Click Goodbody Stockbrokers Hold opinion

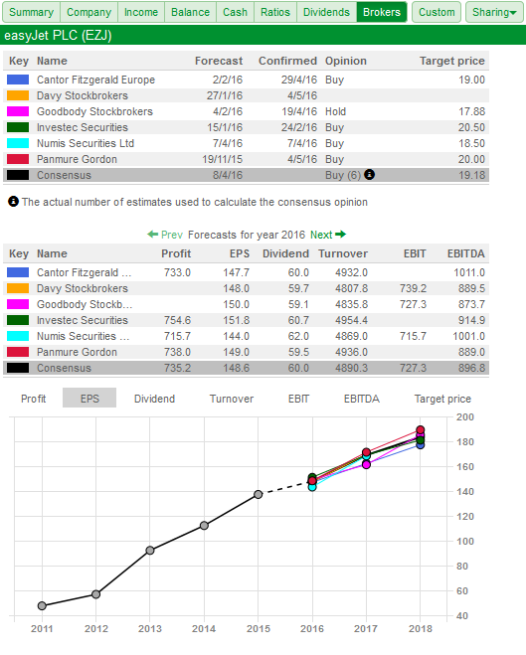335,111
